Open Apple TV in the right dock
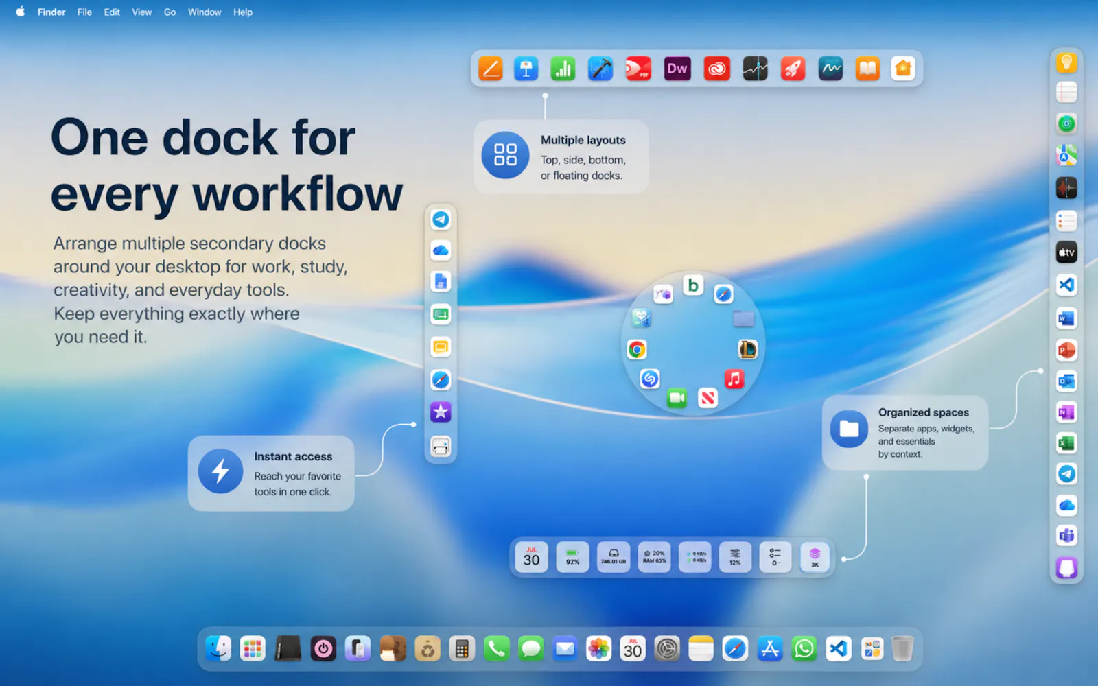Screen dimensions: 1098x686 [x=1066, y=252]
